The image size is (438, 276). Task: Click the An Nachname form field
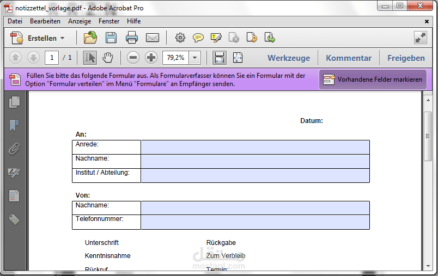pyautogui.click(x=255, y=162)
